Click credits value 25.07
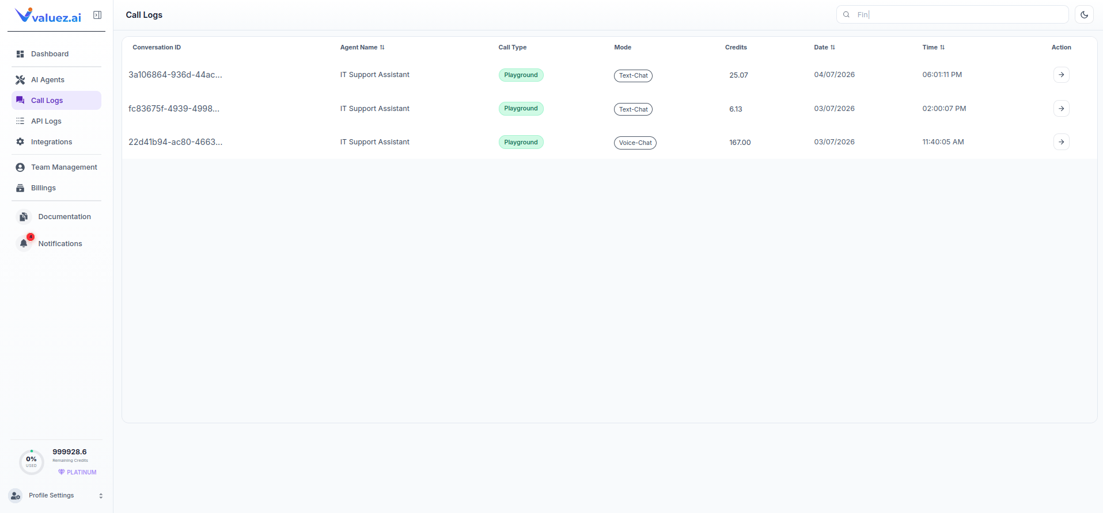 pyautogui.click(x=738, y=75)
